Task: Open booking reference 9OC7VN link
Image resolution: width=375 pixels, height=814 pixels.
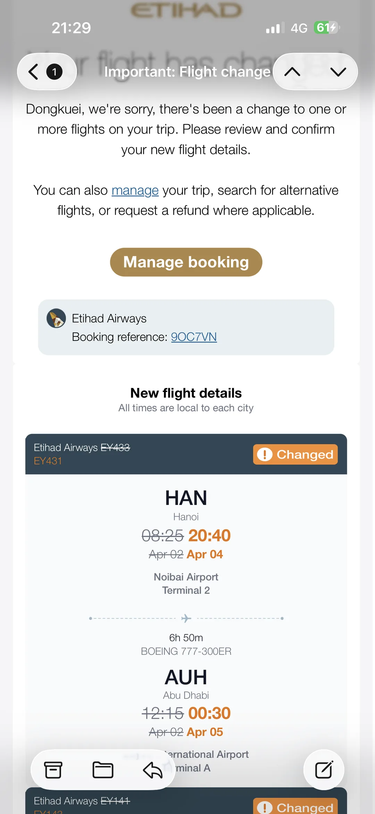Action: tap(194, 337)
